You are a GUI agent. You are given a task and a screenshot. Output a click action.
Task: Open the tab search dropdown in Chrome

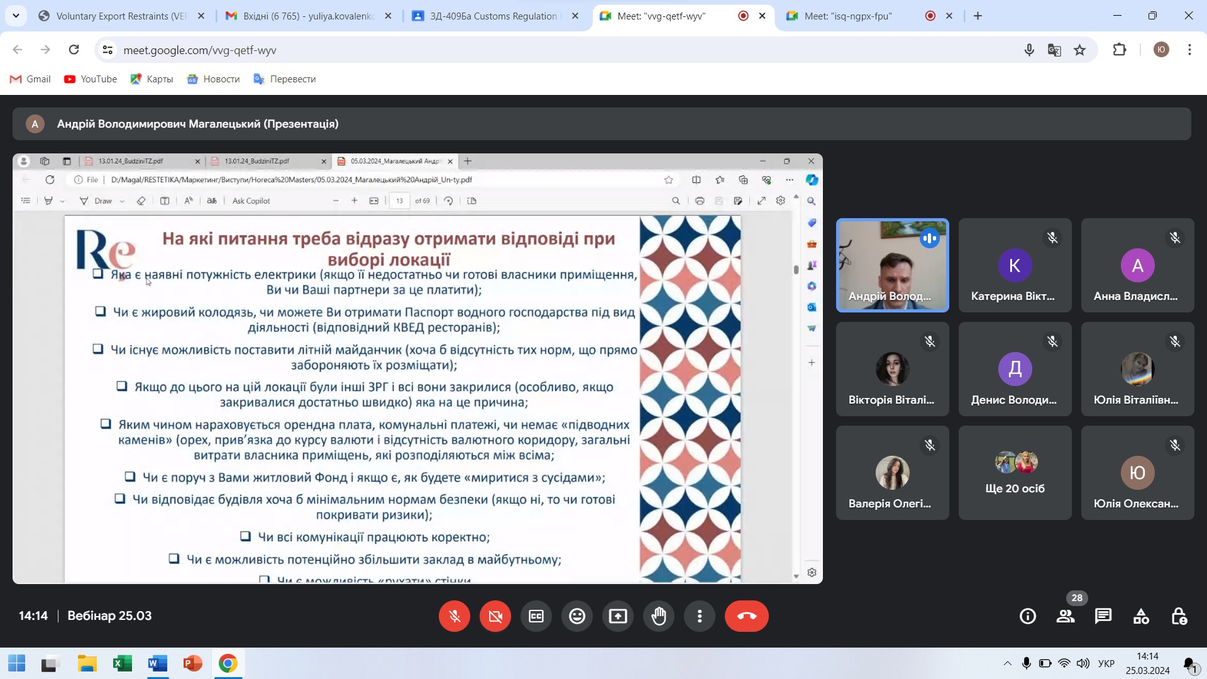pyautogui.click(x=16, y=16)
